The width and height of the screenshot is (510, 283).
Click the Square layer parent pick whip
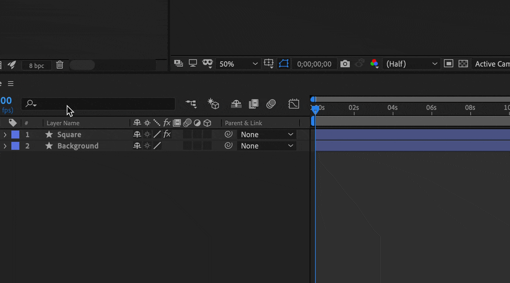pyautogui.click(x=228, y=134)
